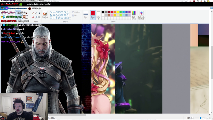The width and height of the screenshot is (213, 120).
Task: Pick the orange color swatch
Action: tap(114, 12)
